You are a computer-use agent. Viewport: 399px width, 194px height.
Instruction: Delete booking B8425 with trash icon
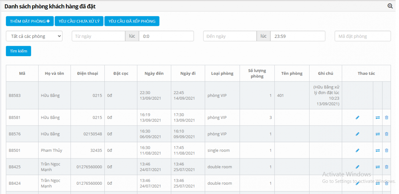386,167
